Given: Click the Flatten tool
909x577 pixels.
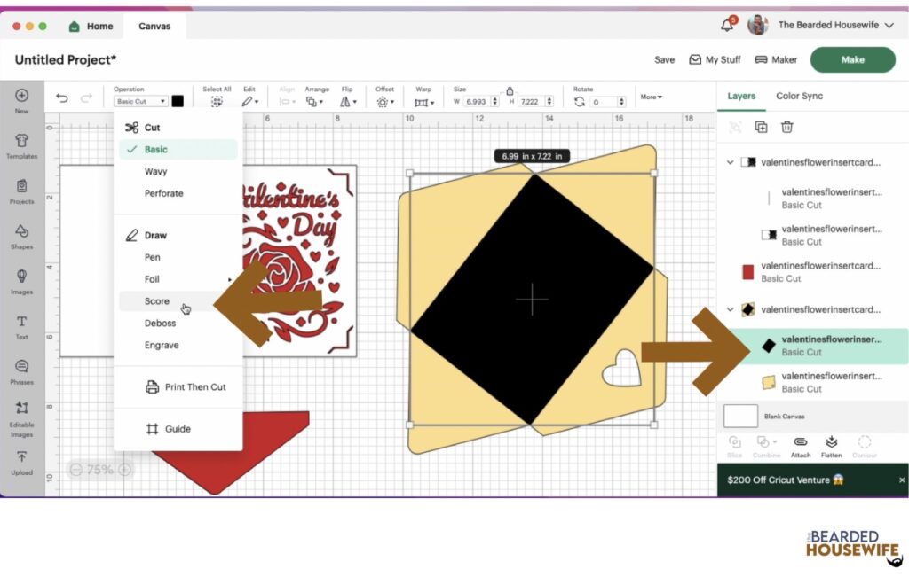Looking at the screenshot, I should click(x=832, y=445).
